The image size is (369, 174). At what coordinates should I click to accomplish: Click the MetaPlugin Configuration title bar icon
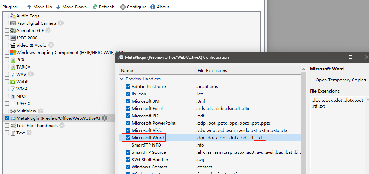click(121, 57)
